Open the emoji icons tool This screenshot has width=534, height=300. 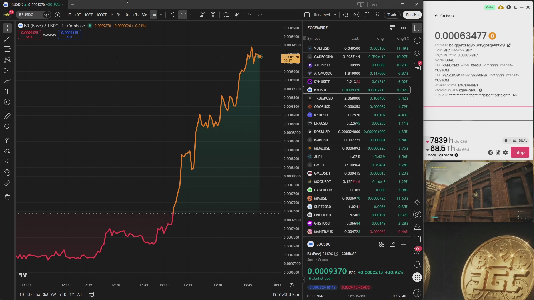click(x=7, y=102)
